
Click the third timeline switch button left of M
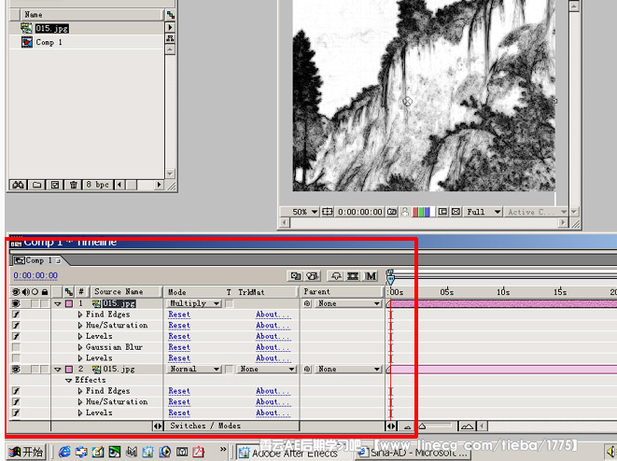[x=336, y=276]
